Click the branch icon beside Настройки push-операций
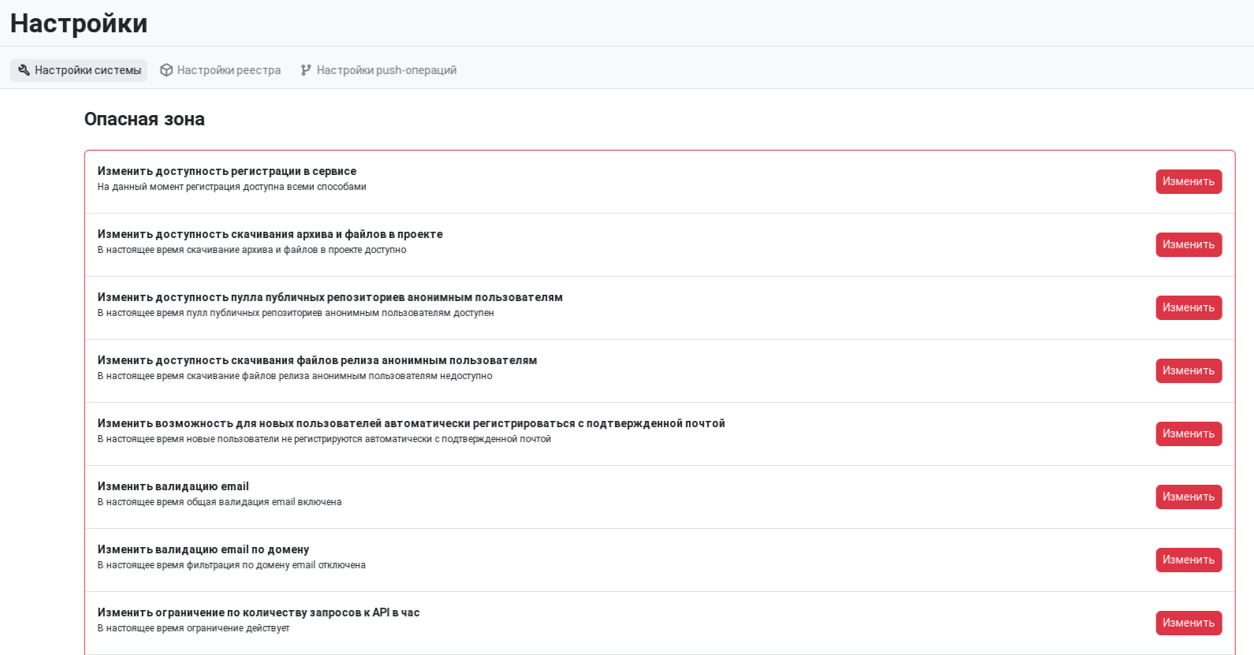Screen dimensions: 1254x655 [306, 70]
